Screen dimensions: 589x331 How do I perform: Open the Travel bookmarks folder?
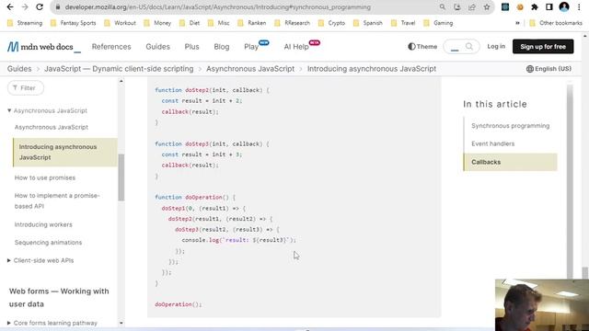tap(403, 23)
